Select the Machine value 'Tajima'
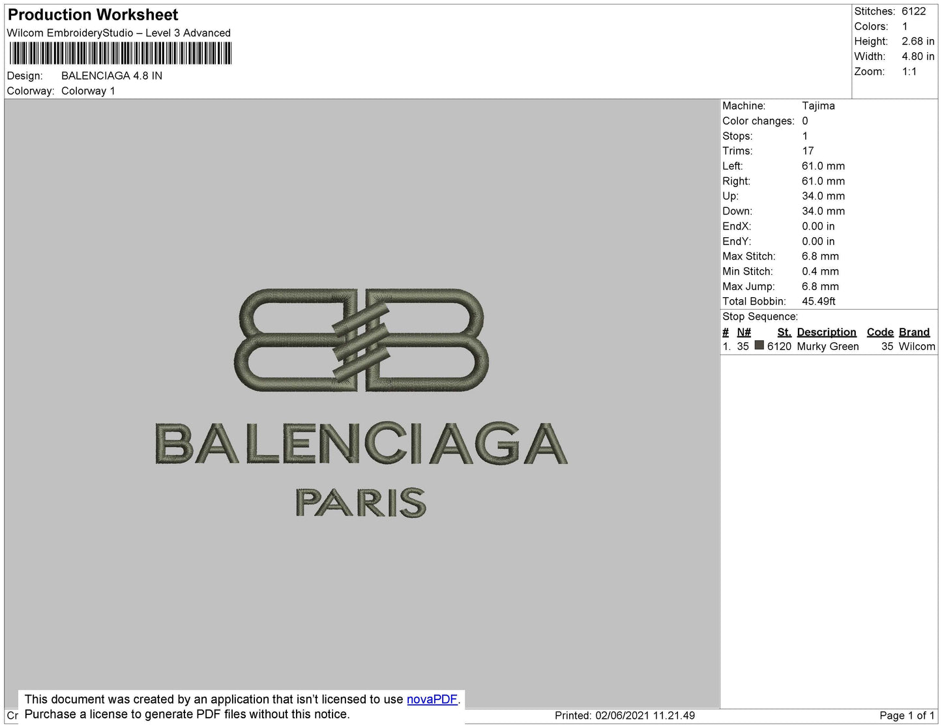Screen dimensions: 942x728 (818, 106)
